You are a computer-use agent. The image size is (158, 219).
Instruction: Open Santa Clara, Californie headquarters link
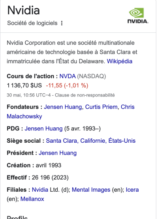tap(91, 141)
